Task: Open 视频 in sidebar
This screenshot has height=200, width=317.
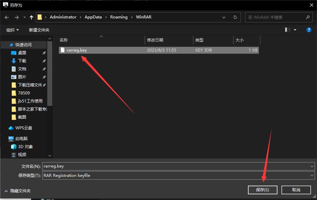Action: pos(22,155)
